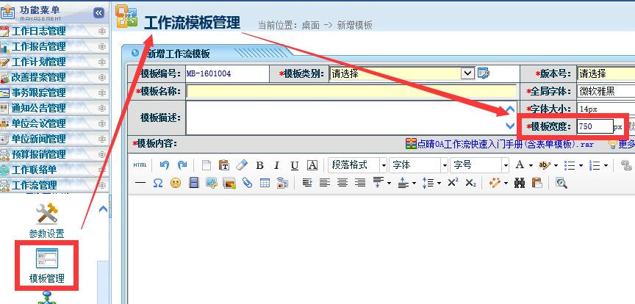Center align the text
The image size is (635, 304).
coord(342,183)
